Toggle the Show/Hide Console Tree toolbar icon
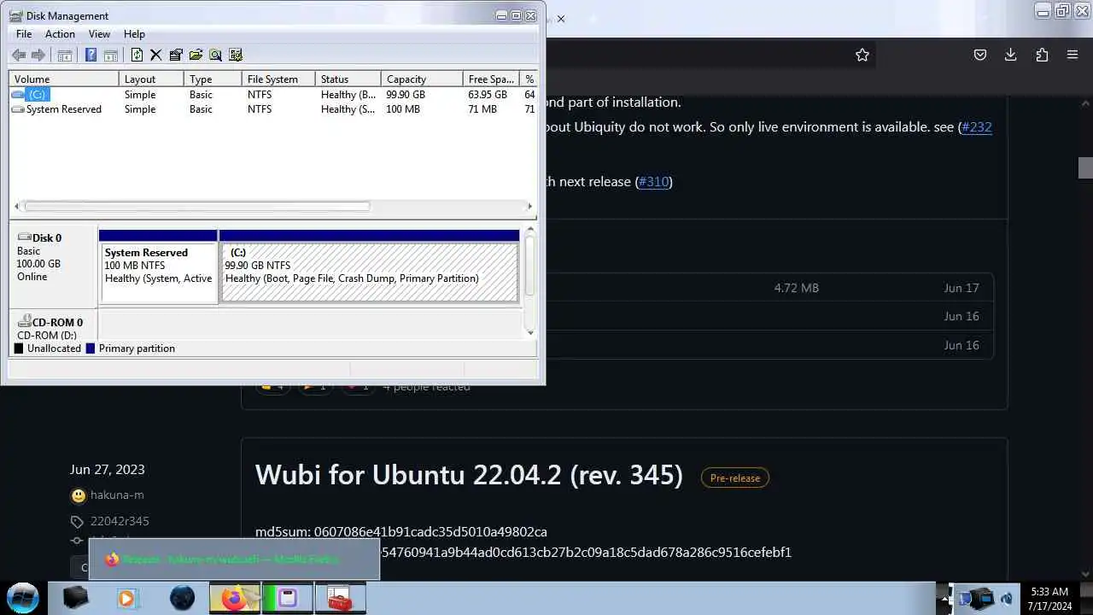The image size is (1093, 615). tap(64, 55)
